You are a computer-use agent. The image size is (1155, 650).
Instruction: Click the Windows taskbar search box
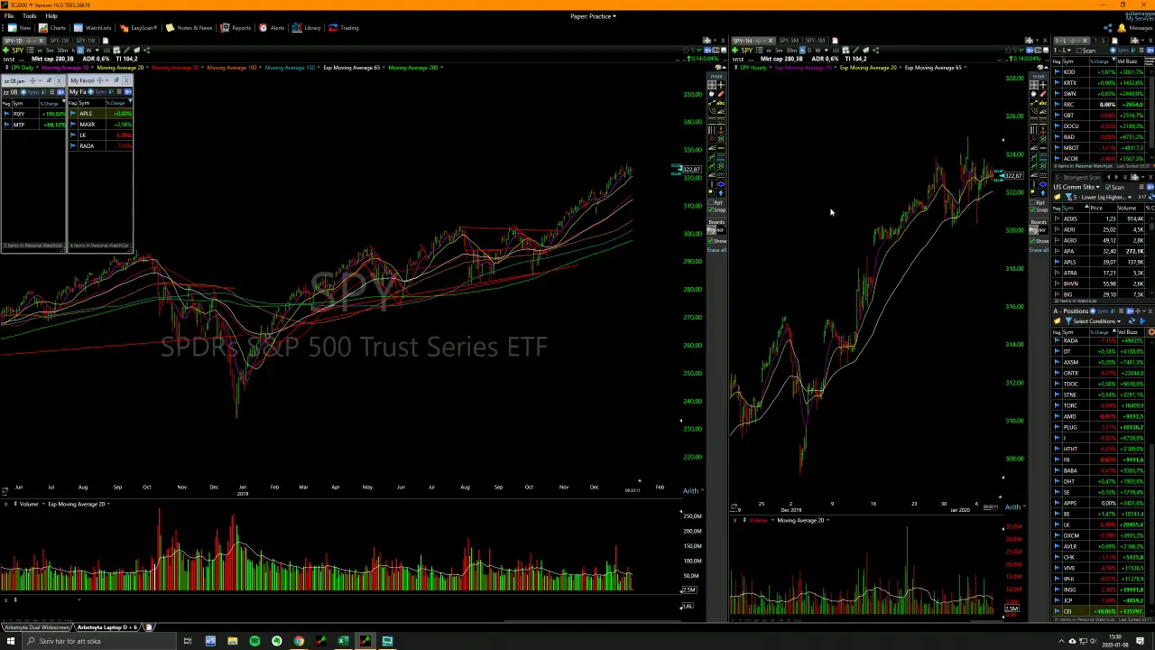[x=99, y=641]
